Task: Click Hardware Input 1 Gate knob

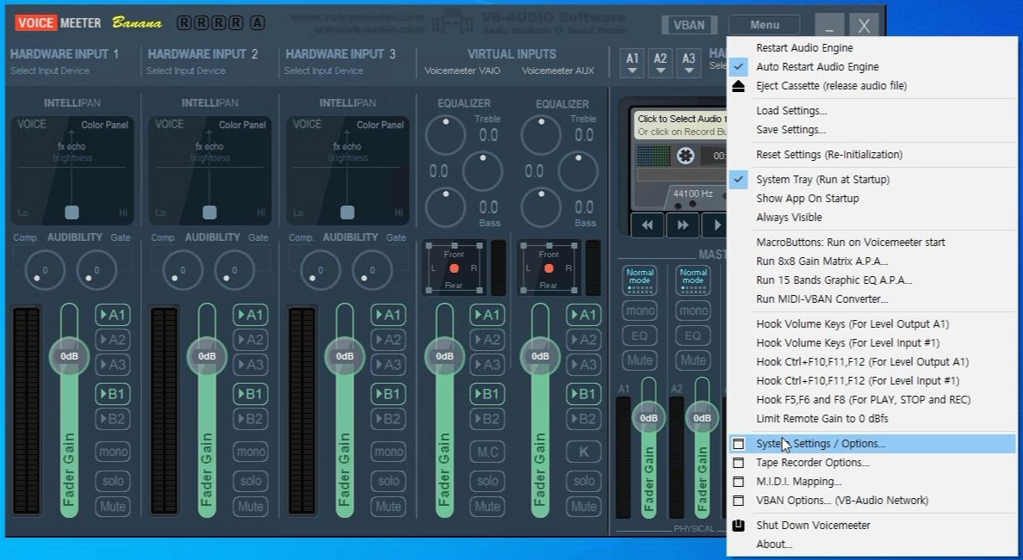Action: [96, 270]
